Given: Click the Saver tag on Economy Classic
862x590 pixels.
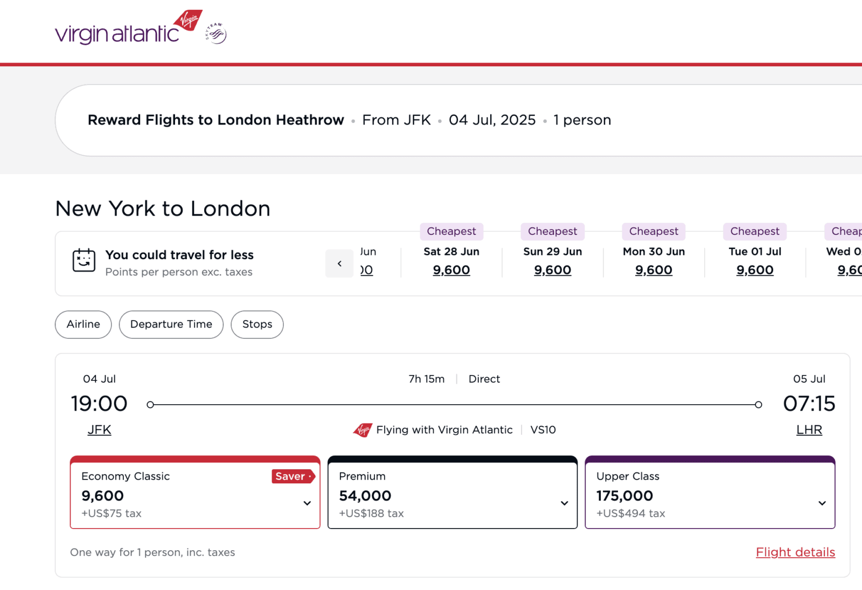Looking at the screenshot, I should (x=292, y=476).
